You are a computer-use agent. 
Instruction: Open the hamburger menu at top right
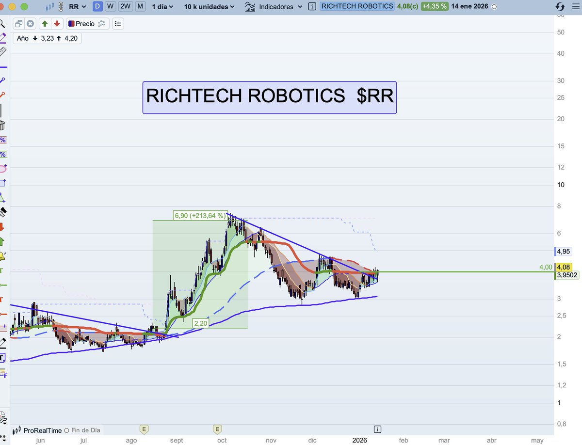(x=575, y=7)
